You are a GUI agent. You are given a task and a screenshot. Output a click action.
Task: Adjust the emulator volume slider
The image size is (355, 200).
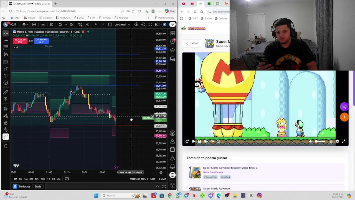pos(320,141)
